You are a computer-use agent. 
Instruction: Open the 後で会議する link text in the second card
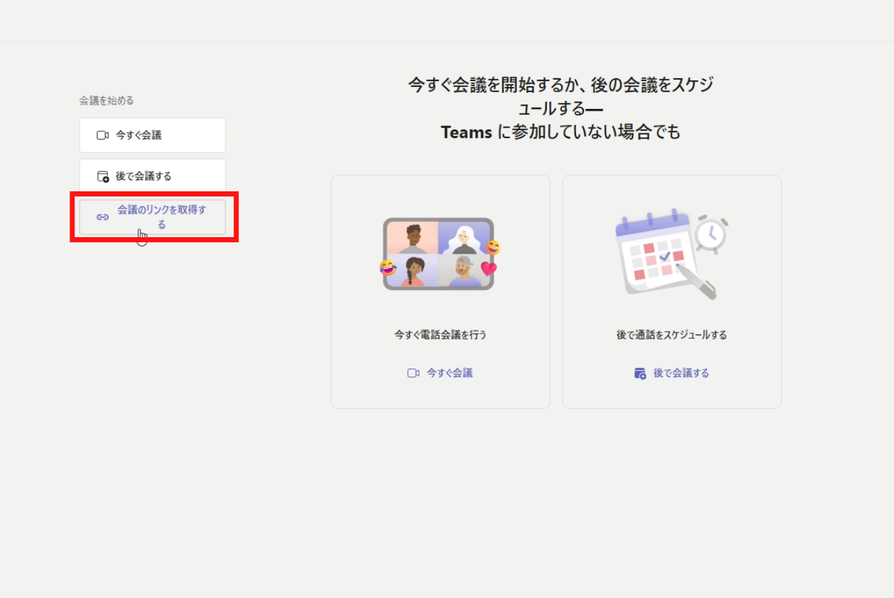[681, 373]
